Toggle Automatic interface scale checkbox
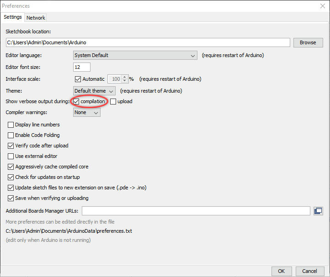 [78, 79]
